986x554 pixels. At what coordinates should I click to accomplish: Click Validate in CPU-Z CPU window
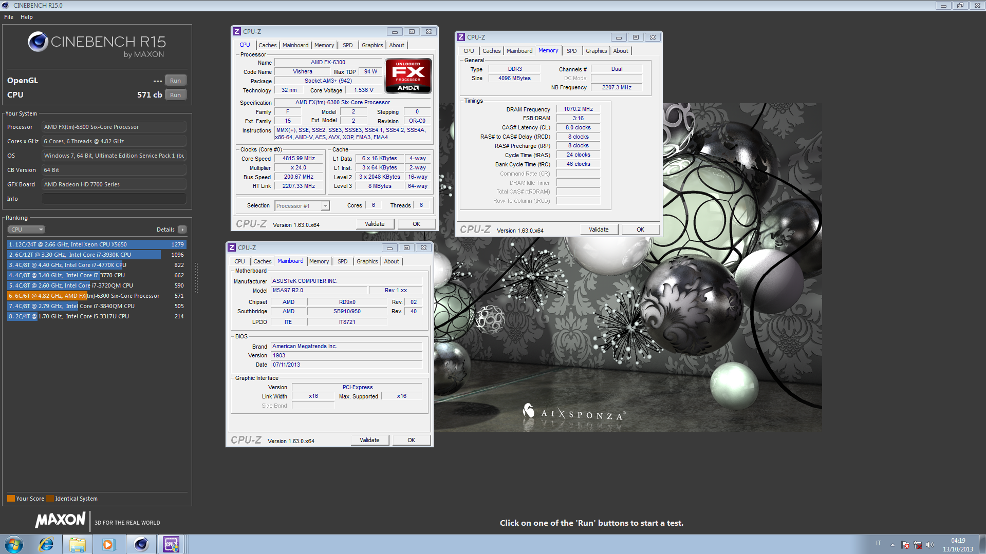coord(375,224)
